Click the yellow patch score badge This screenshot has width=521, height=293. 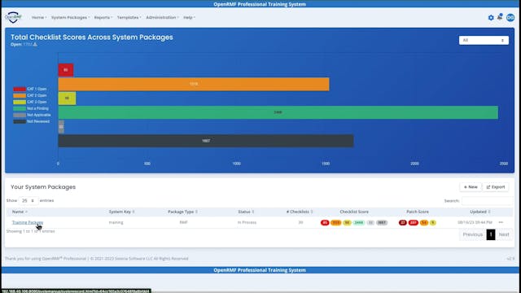click(432, 222)
